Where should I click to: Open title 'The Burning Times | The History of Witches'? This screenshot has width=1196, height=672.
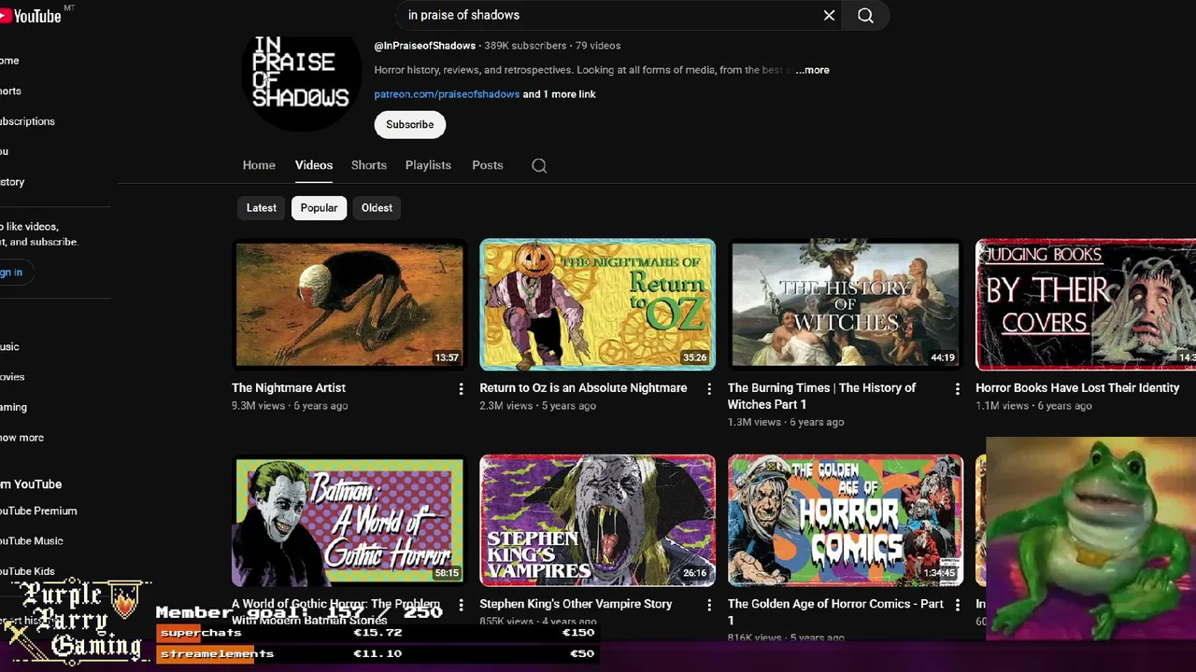[821, 396]
